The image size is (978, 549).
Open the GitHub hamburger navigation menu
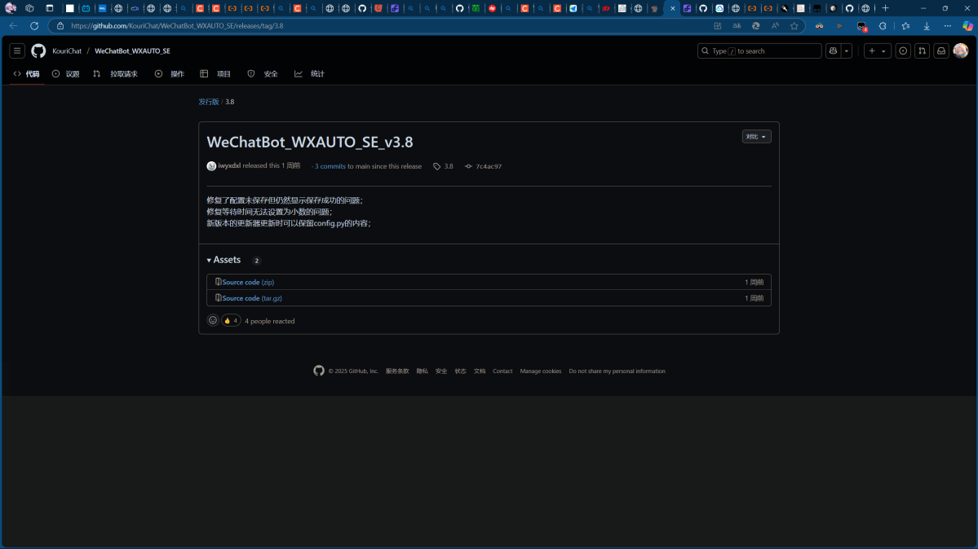(17, 51)
